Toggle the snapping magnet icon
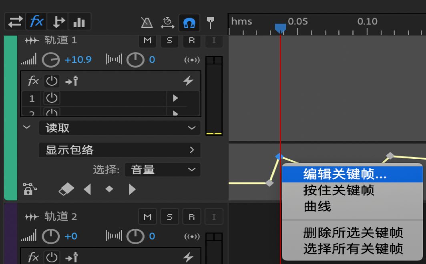The width and height of the screenshot is (426, 264). (189, 23)
